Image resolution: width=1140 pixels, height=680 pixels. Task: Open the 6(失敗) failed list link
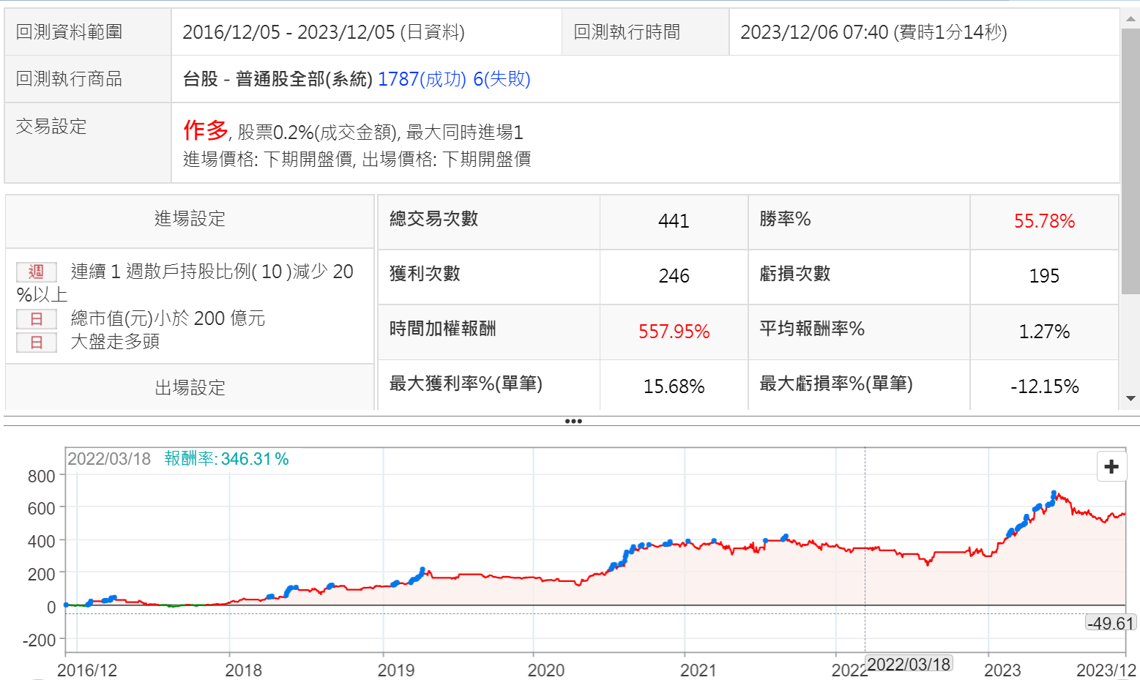pos(502,79)
